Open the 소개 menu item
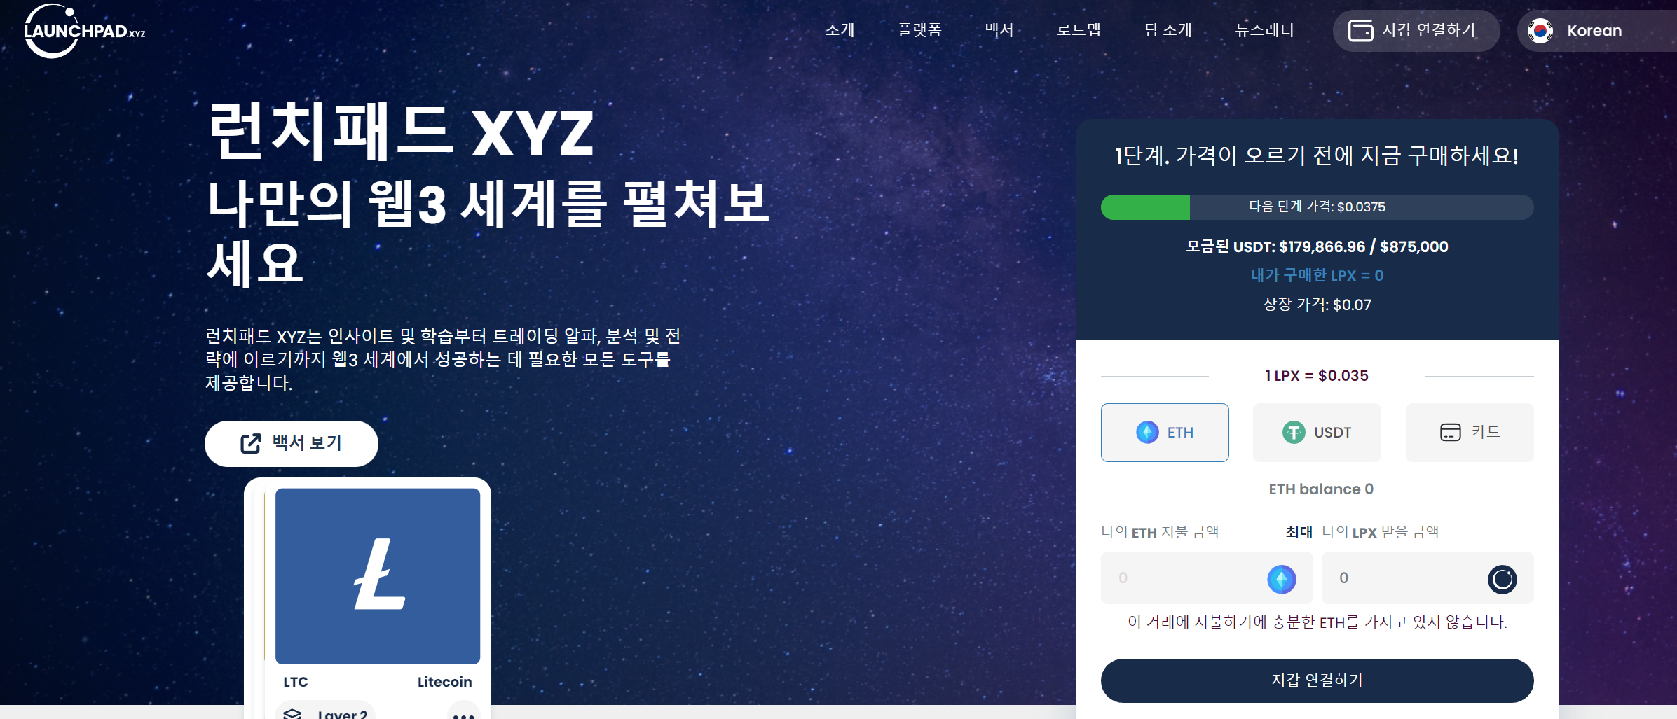Screen dimensions: 1677x719 pyautogui.click(x=840, y=30)
